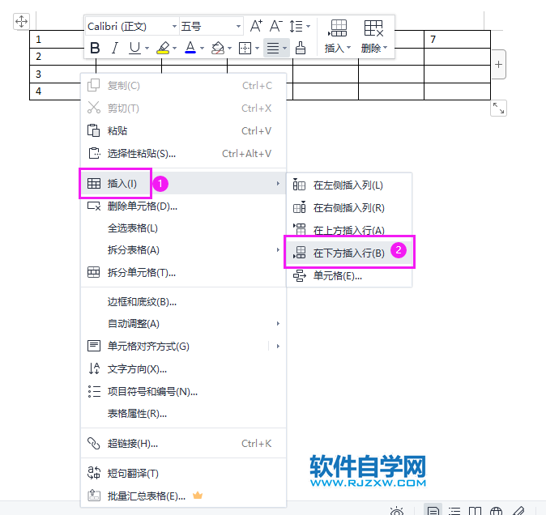Viewport: 546px width, 515px height.
Task: Open 选择性粘贴(S) paste special
Action: [184, 154]
